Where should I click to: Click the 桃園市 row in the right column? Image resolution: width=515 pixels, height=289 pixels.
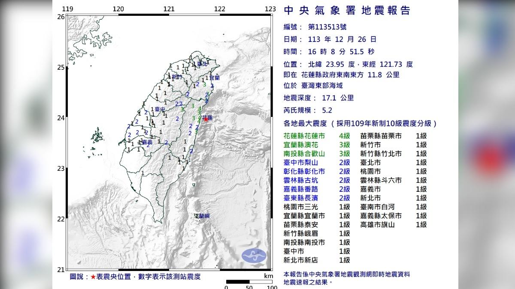394,171
